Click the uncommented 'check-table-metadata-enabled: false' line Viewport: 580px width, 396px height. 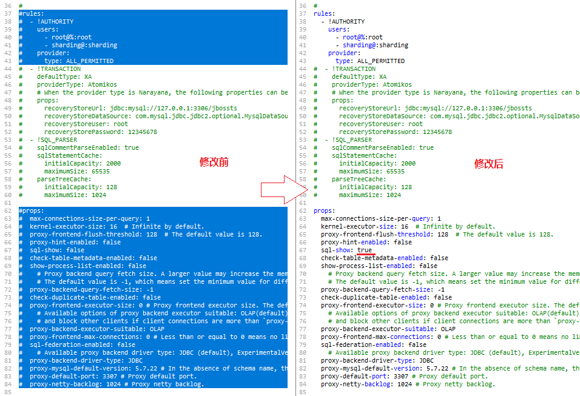[x=385, y=258]
